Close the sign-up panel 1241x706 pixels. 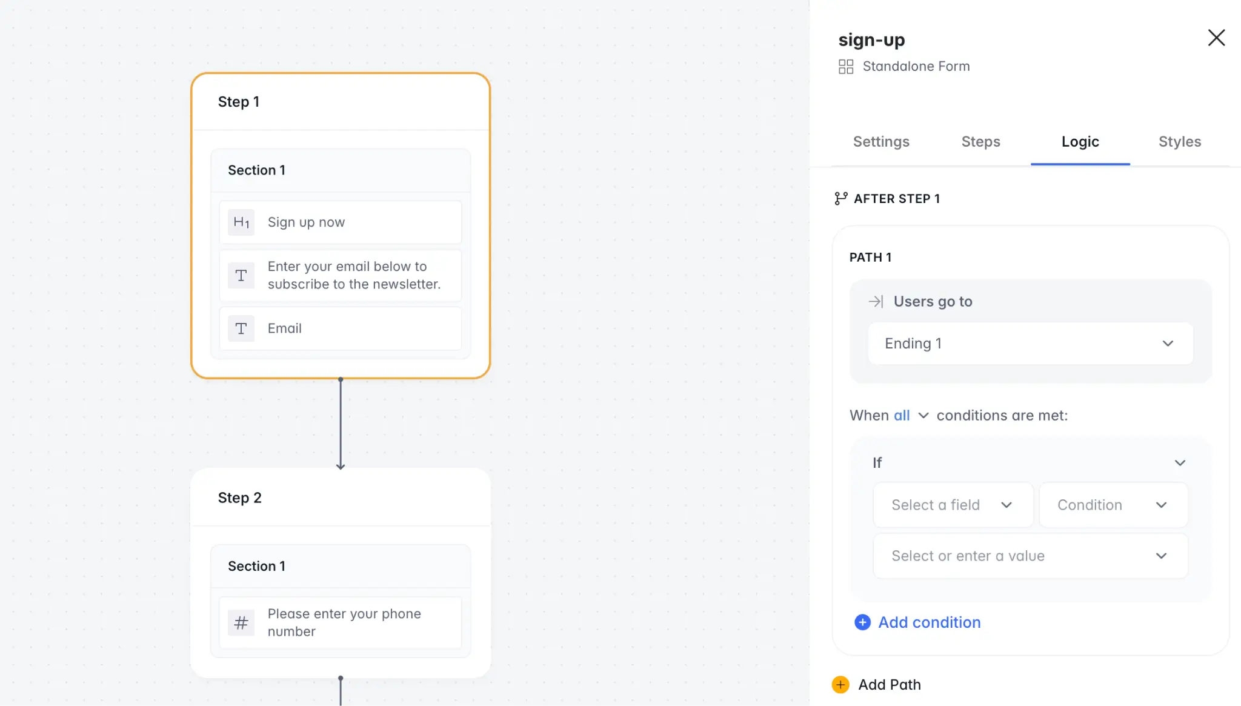1216,38
